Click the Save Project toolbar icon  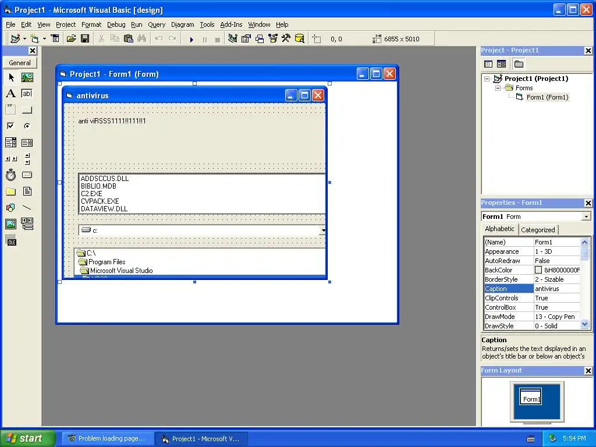(85, 39)
